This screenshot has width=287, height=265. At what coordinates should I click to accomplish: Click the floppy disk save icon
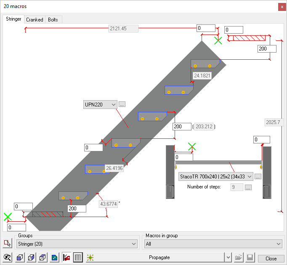point(250,257)
